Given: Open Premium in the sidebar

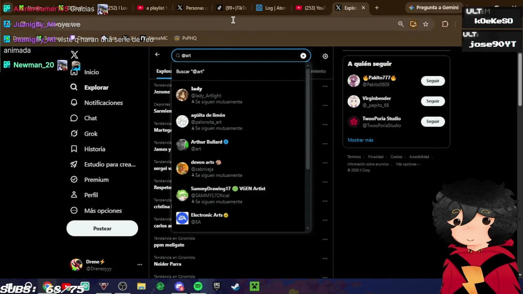Looking at the screenshot, I should click(x=89, y=180).
